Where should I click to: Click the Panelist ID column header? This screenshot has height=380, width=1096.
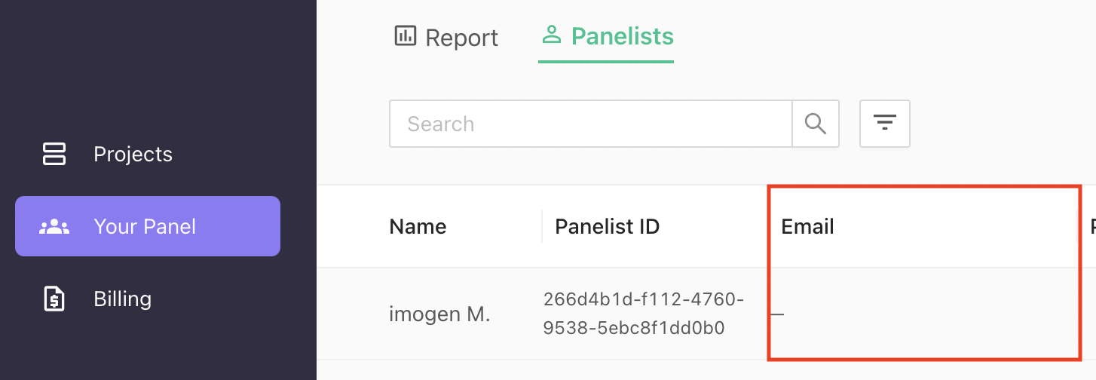pyautogui.click(x=608, y=226)
